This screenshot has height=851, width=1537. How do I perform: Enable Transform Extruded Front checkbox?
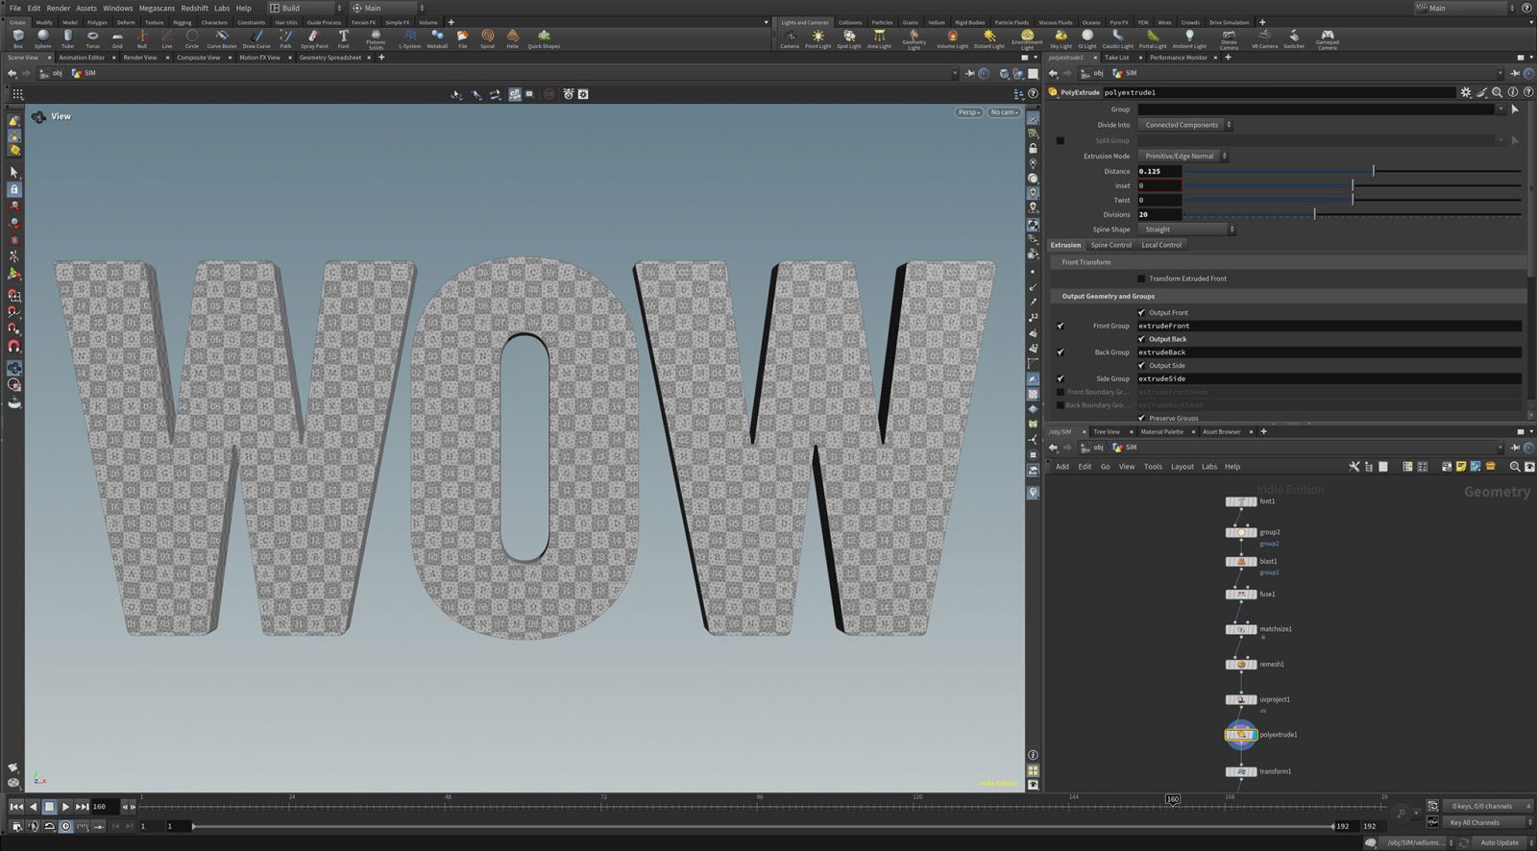1141,279
